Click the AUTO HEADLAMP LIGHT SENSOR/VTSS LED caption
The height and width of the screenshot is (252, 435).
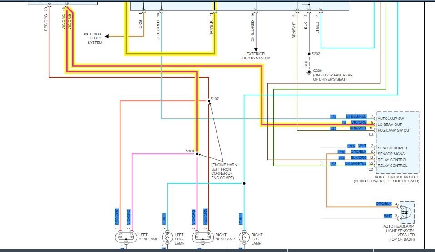pyautogui.click(x=399, y=233)
